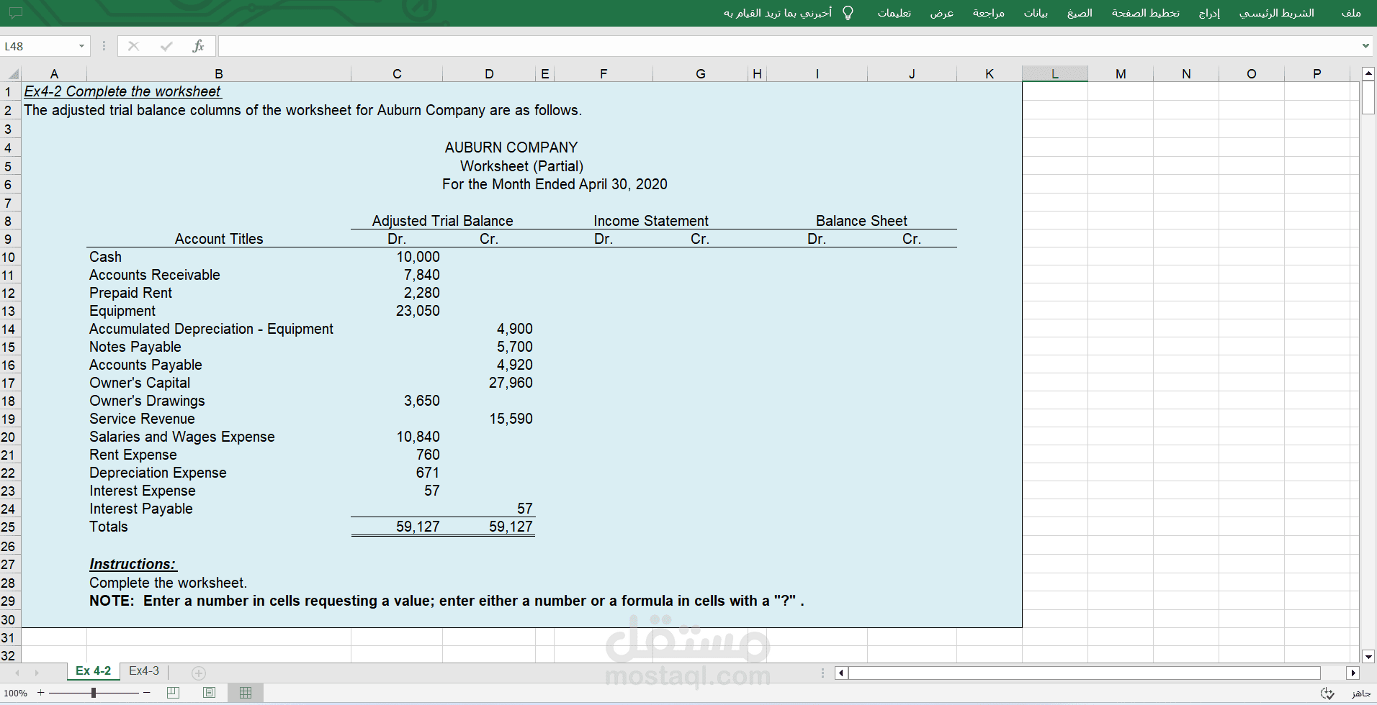Click vertical scrollbar up arrow
Viewport: 1377px width, 705px height.
click(1368, 74)
